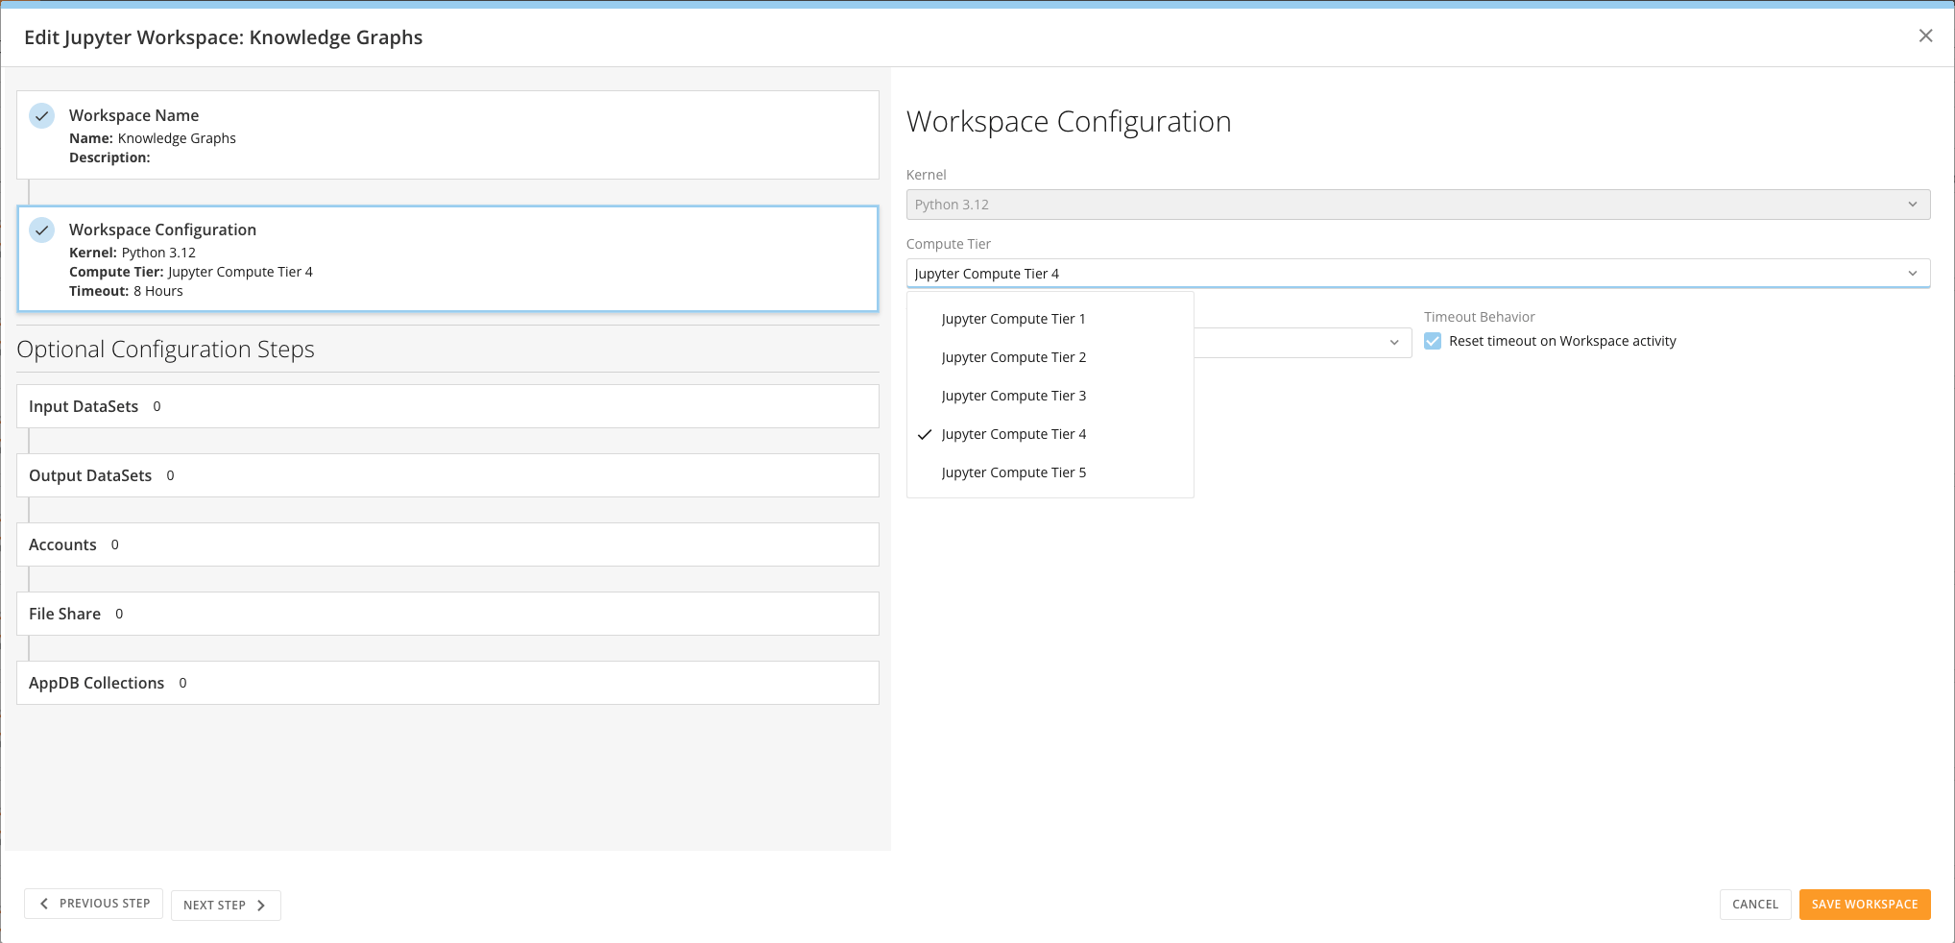This screenshot has height=943, width=1955.
Task: Open the AppDB Collections step
Action: (447, 683)
